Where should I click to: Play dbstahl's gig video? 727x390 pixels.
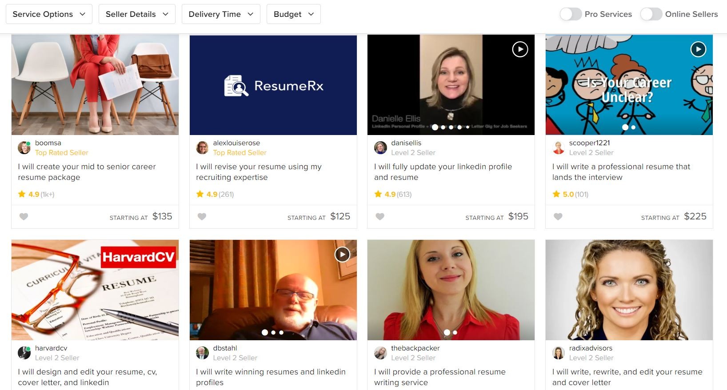(x=342, y=255)
